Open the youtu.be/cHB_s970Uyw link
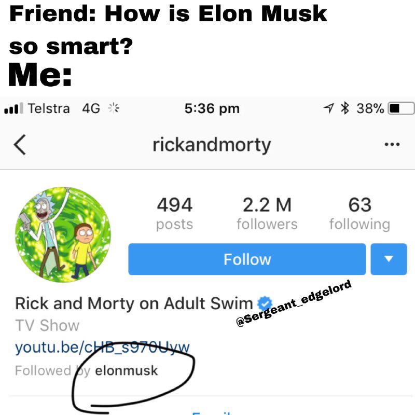The width and height of the screenshot is (415, 415). coord(102,347)
